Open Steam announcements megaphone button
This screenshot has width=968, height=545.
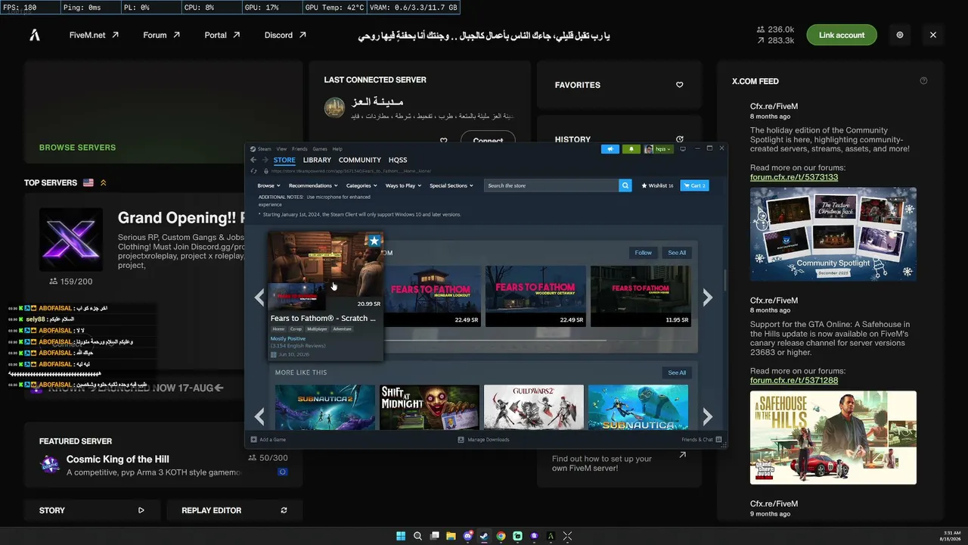click(x=610, y=149)
